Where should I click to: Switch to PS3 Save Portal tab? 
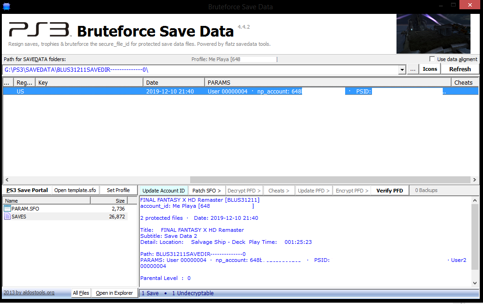pyautogui.click(x=27, y=190)
